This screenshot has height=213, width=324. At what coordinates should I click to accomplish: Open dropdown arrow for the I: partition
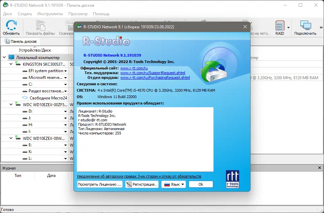(x=65, y=131)
